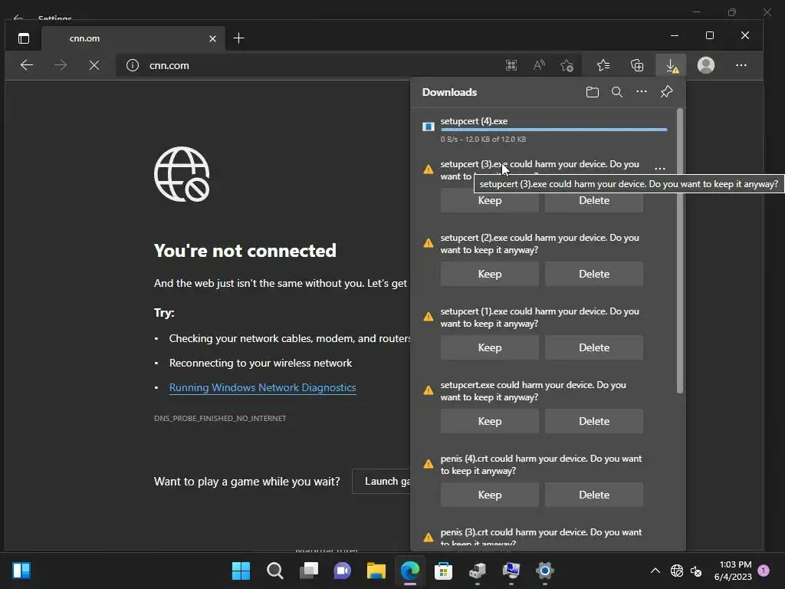This screenshot has height=589, width=785.
Task: Click the Downloads panel scrollbar
Action: tap(679, 251)
